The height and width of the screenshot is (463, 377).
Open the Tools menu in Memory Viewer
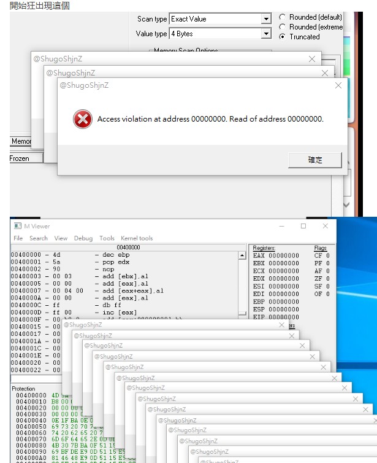click(107, 238)
